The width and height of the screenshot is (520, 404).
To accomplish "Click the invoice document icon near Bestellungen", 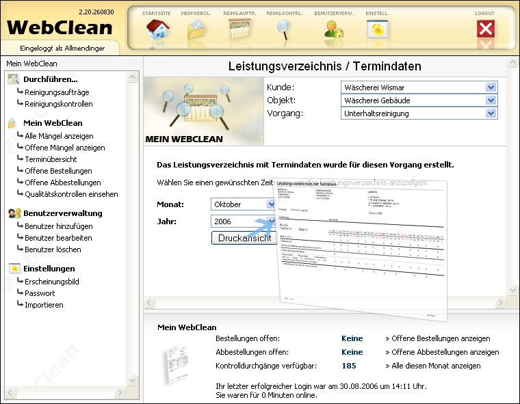I will [x=177, y=364].
